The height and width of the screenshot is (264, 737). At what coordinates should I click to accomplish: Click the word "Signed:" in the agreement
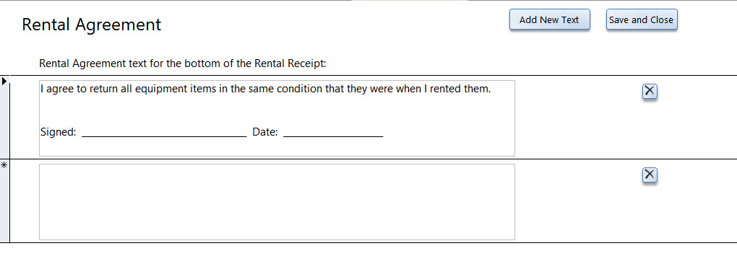(x=59, y=132)
